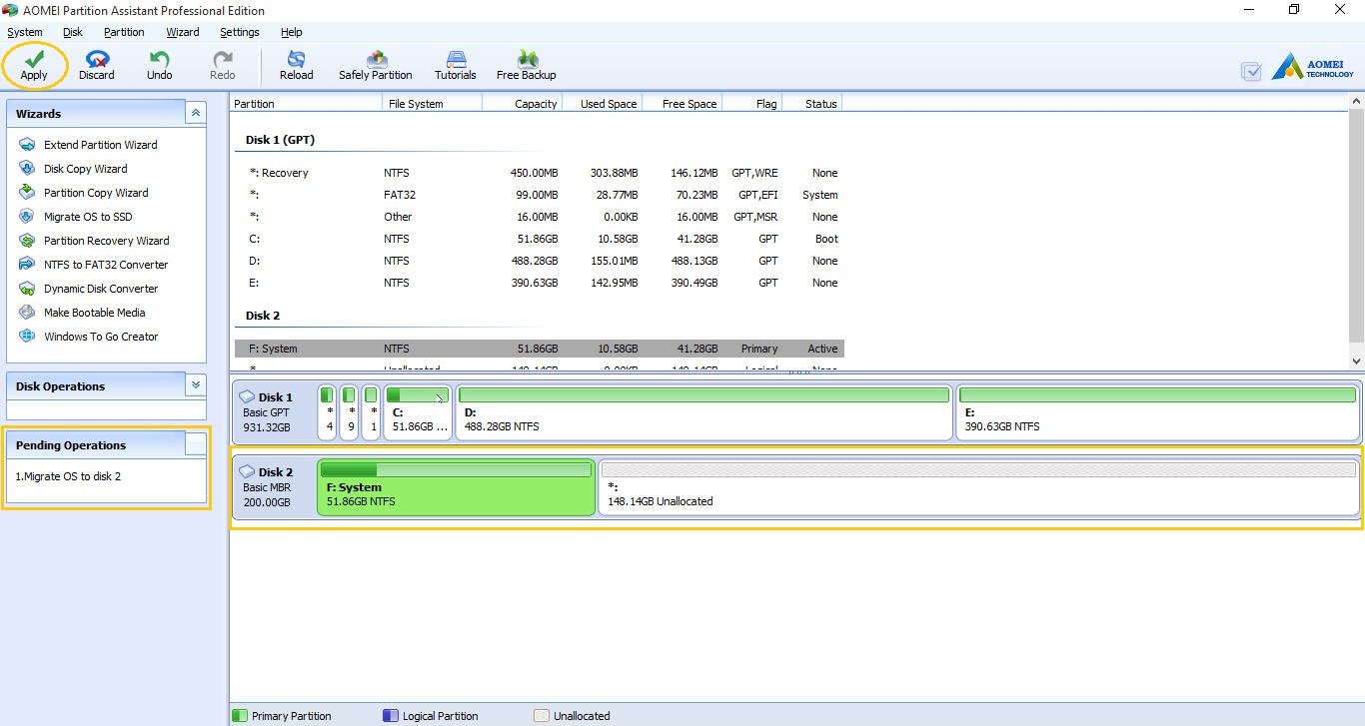Toggle the checkbox icon beside AOMEI logo
This screenshot has height=726, width=1365.
pos(1250,71)
